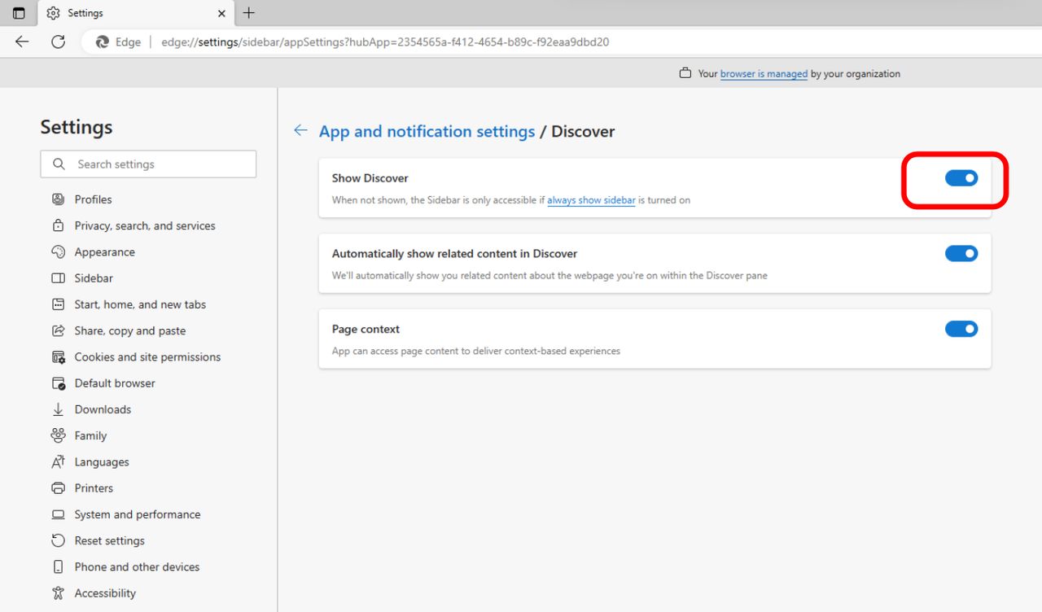
Task: Go back via arrow beside App and notification settings
Action: pos(300,130)
